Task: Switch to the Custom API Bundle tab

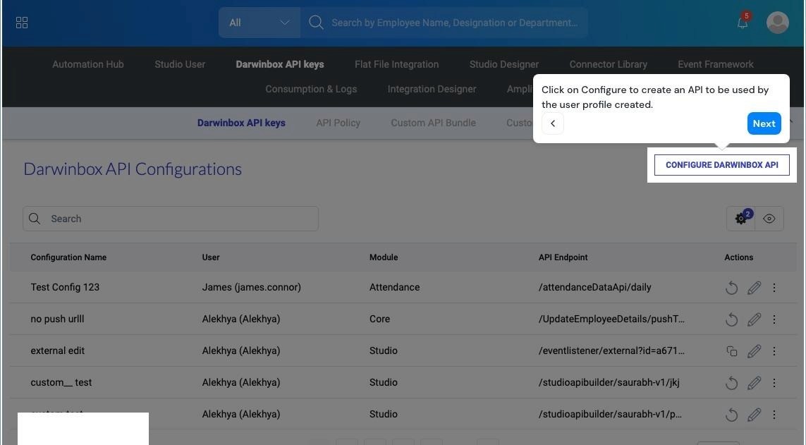Action: 434,123
